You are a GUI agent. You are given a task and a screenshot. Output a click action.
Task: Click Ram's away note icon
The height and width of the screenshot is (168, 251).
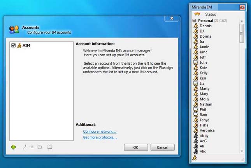pyautogui.click(x=196, y=115)
